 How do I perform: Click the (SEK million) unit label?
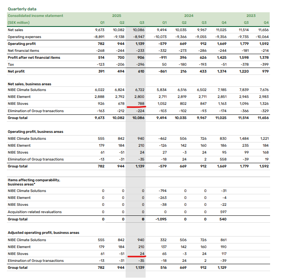point(18,23)
